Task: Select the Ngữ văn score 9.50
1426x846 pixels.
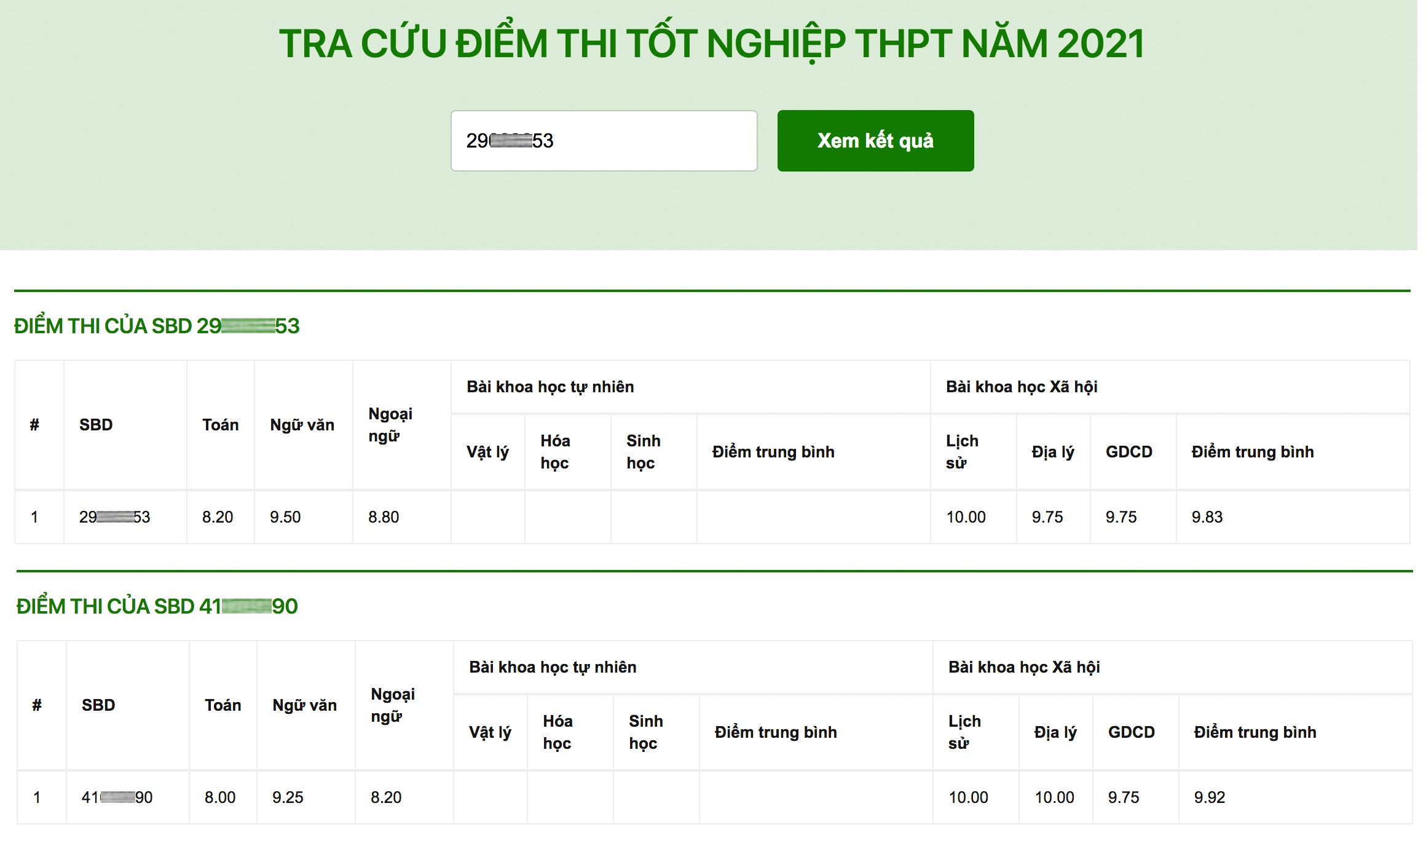Action: tap(285, 517)
